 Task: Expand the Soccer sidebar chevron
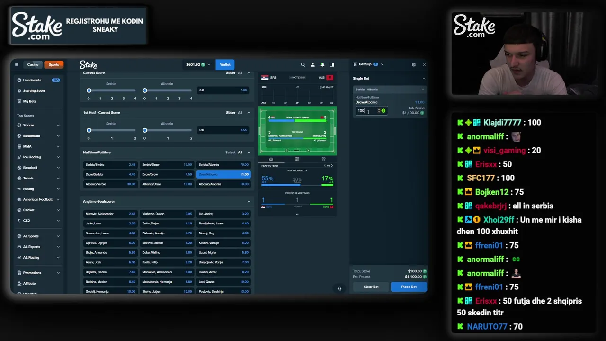[x=58, y=125]
